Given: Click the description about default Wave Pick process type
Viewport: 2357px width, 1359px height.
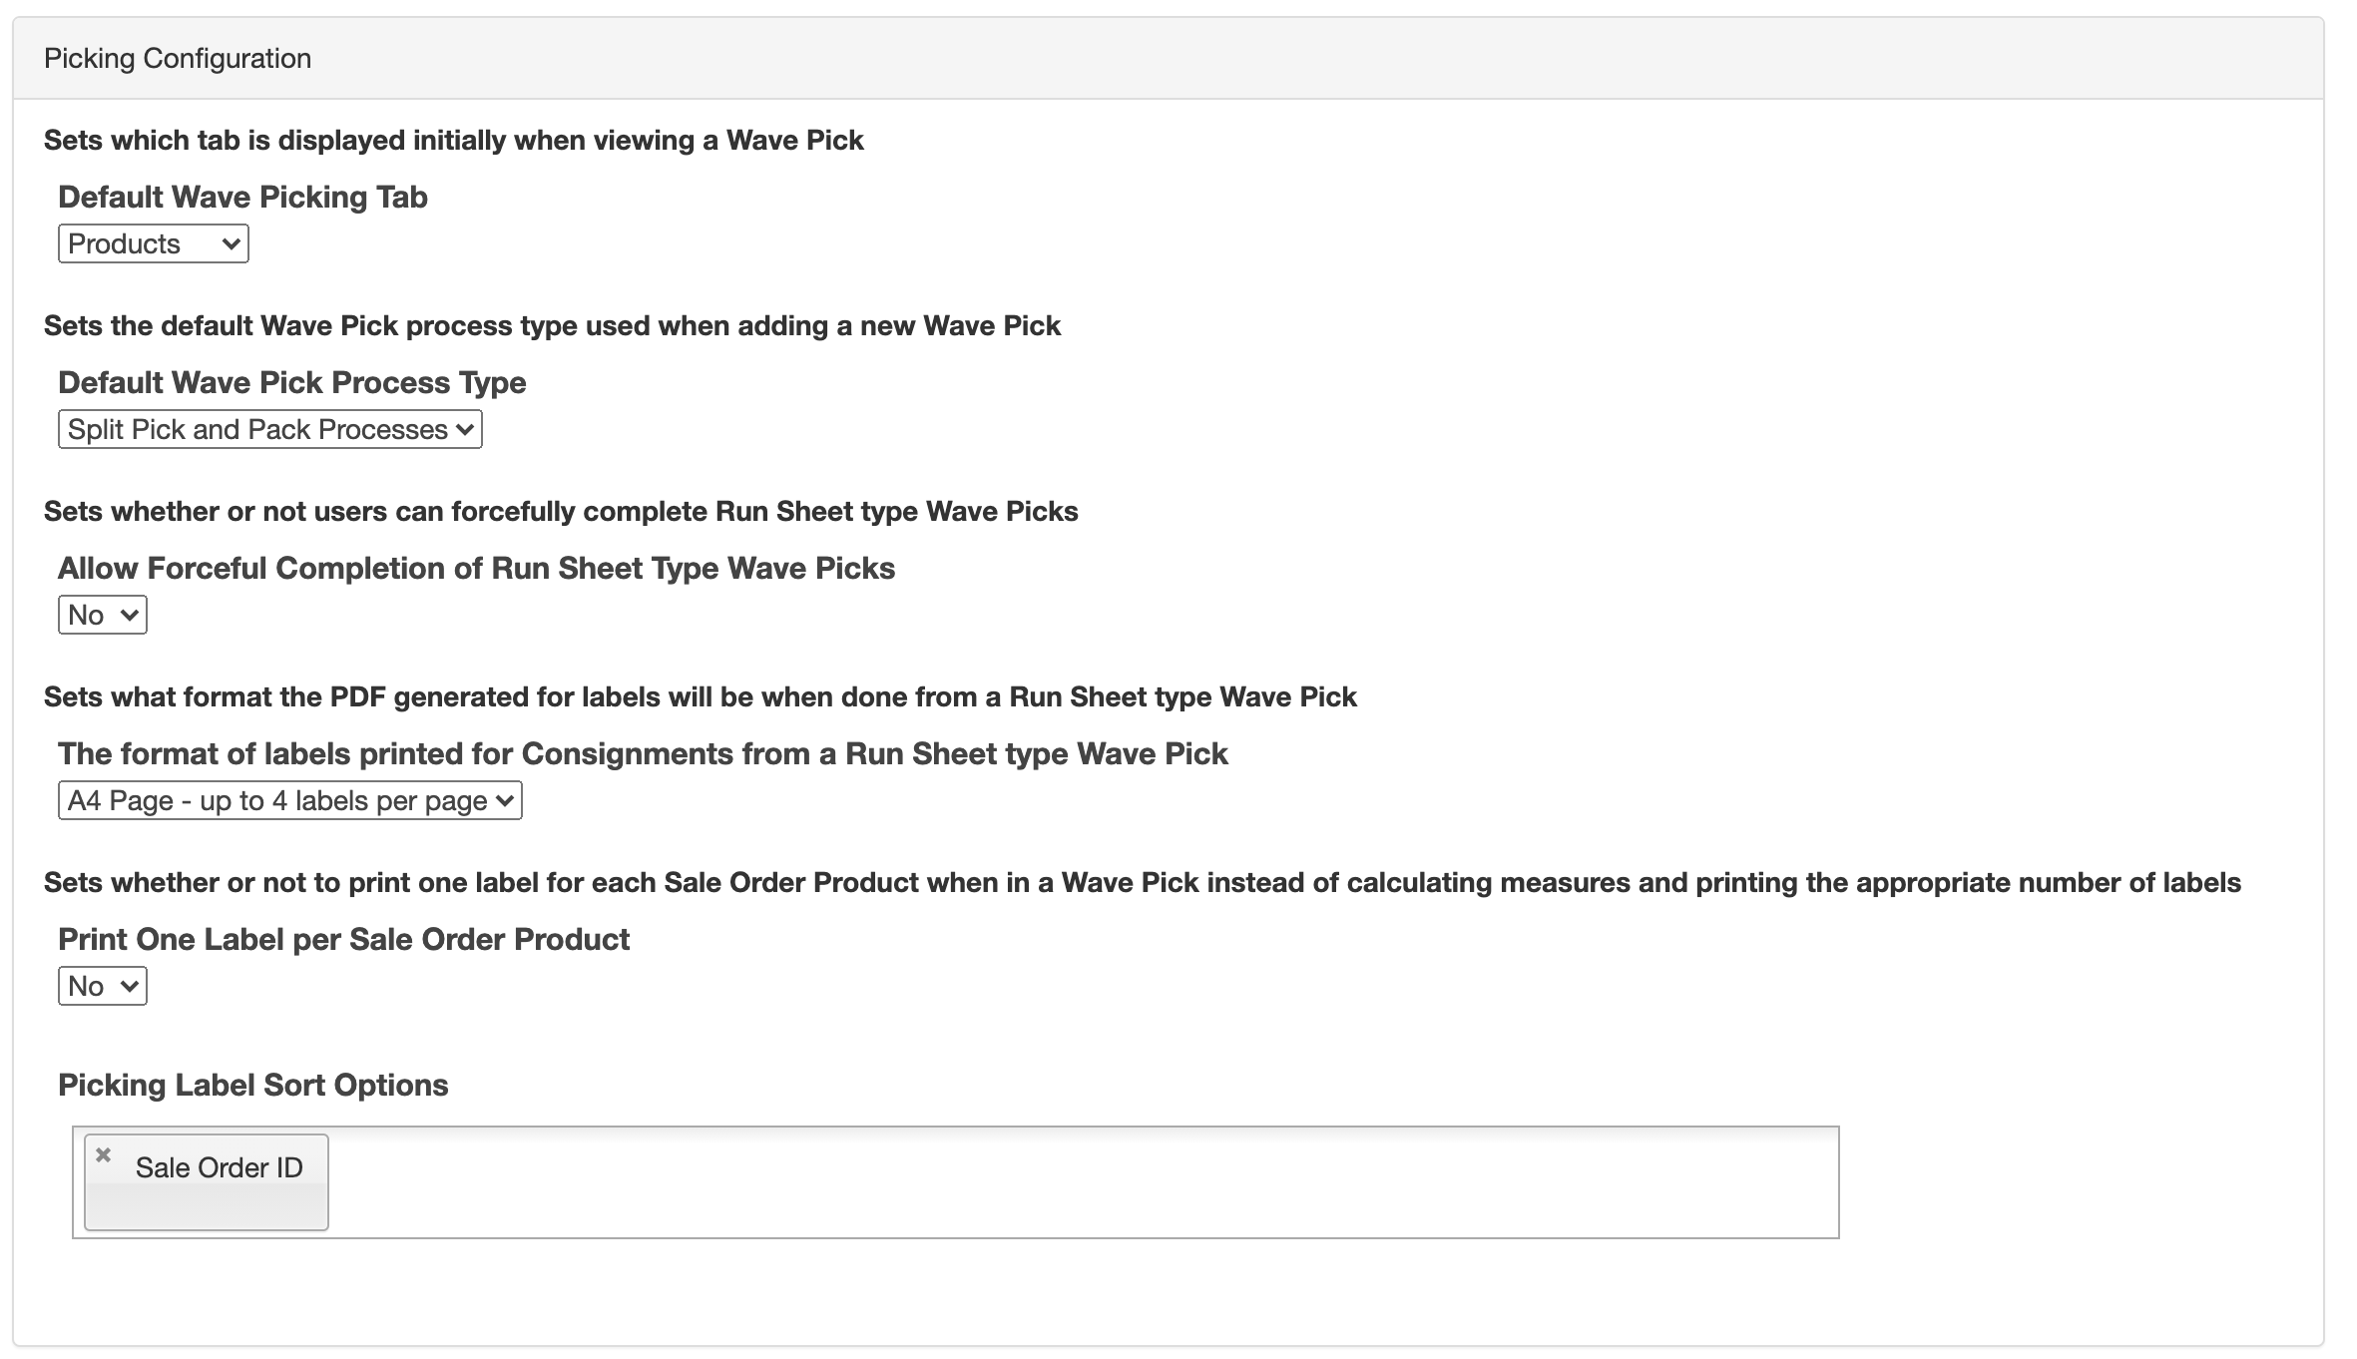Looking at the screenshot, I should tap(552, 325).
